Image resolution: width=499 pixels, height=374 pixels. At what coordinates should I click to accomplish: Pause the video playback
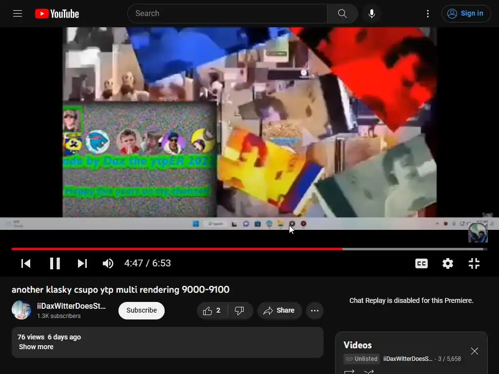coord(55,263)
